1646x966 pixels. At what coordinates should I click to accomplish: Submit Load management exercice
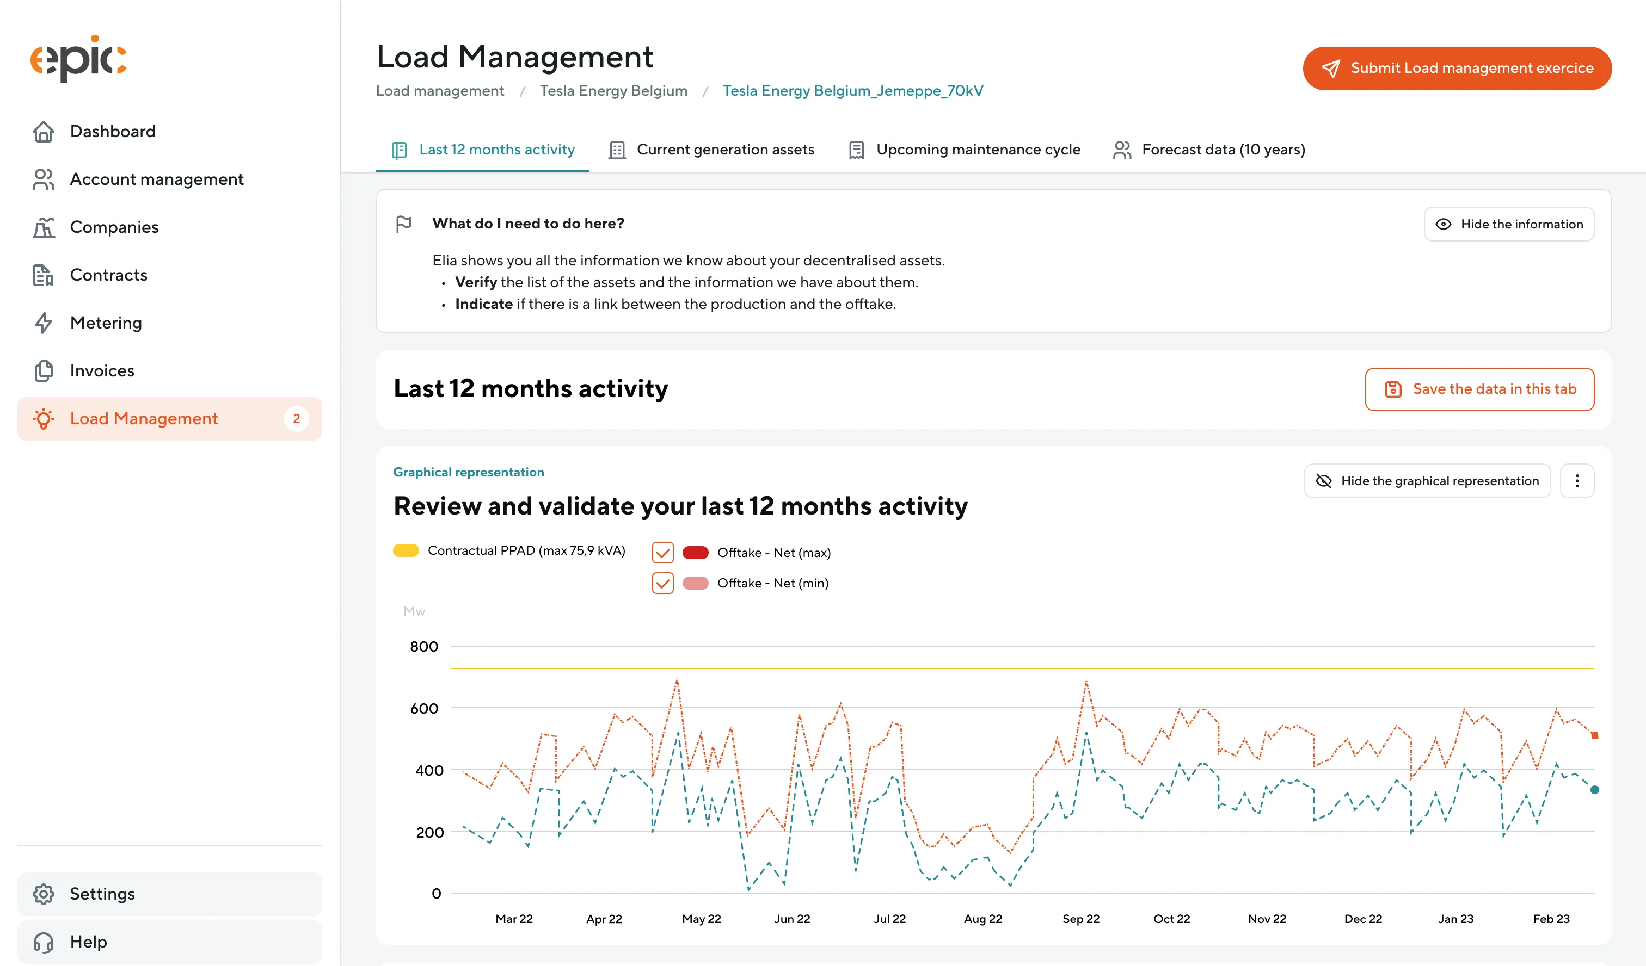(x=1457, y=69)
